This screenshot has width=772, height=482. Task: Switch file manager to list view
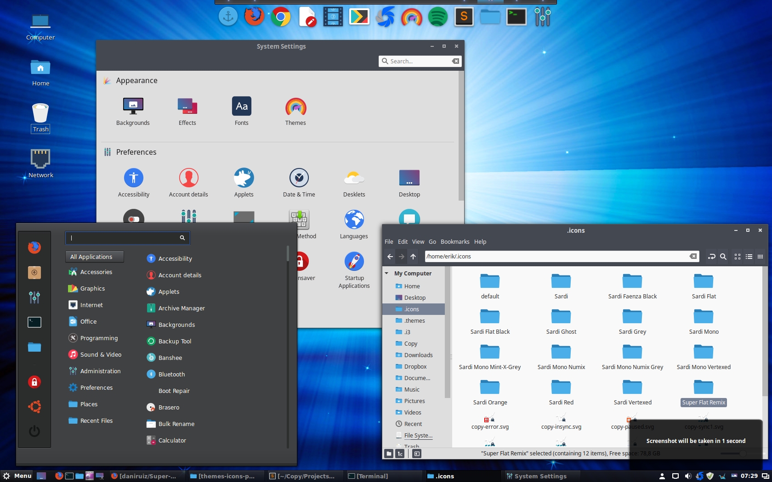click(x=749, y=257)
